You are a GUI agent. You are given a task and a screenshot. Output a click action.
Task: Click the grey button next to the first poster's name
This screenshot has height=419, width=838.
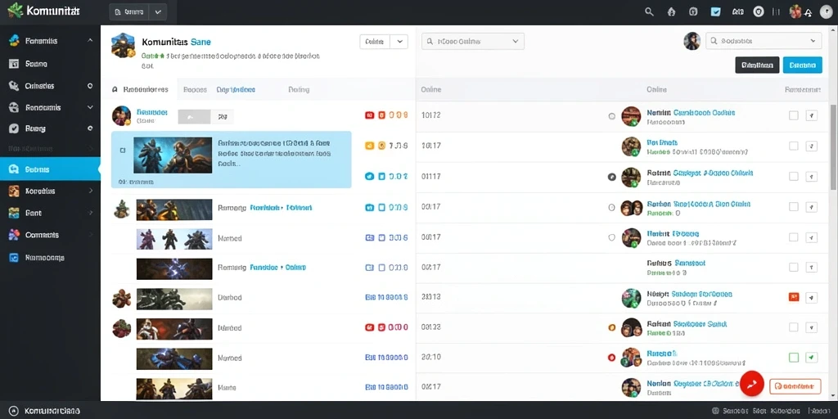coord(195,116)
